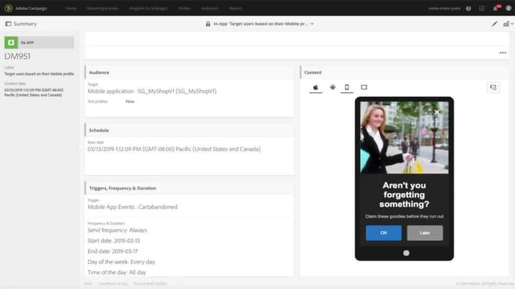Click the DM951 delivery ID
The width and height of the screenshot is (515, 289).
pos(17,56)
